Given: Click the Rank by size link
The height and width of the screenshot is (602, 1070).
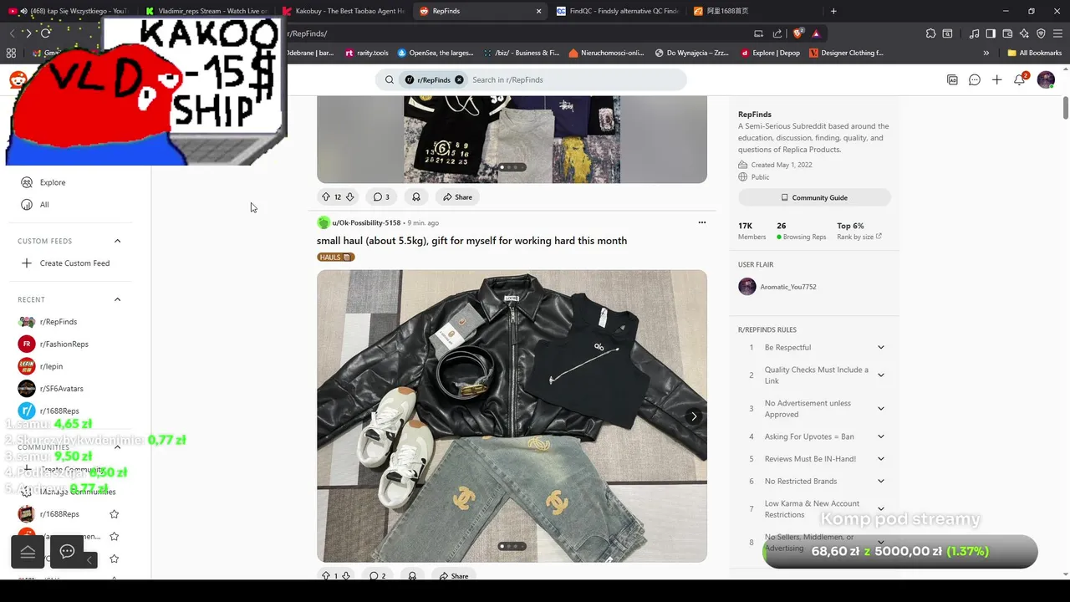Looking at the screenshot, I should 859,237.
